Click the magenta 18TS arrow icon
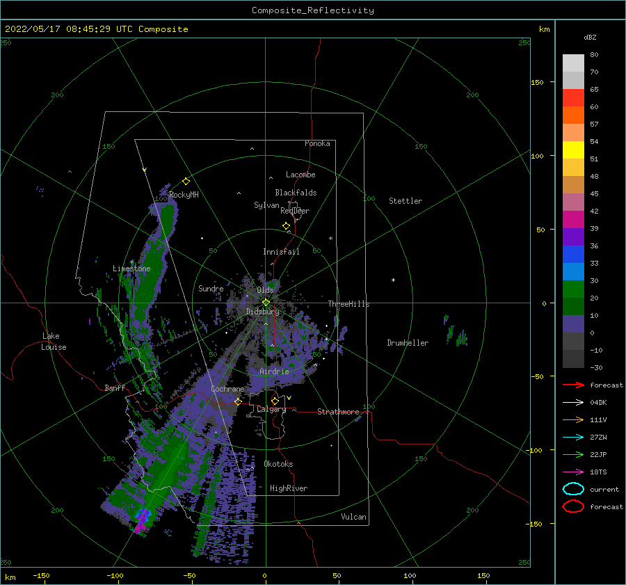The width and height of the screenshot is (626, 585). (x=573, y=472)
